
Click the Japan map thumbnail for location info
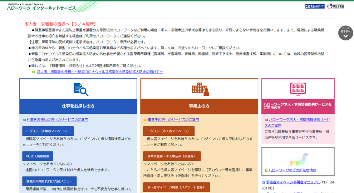click(x=298, y=160)
